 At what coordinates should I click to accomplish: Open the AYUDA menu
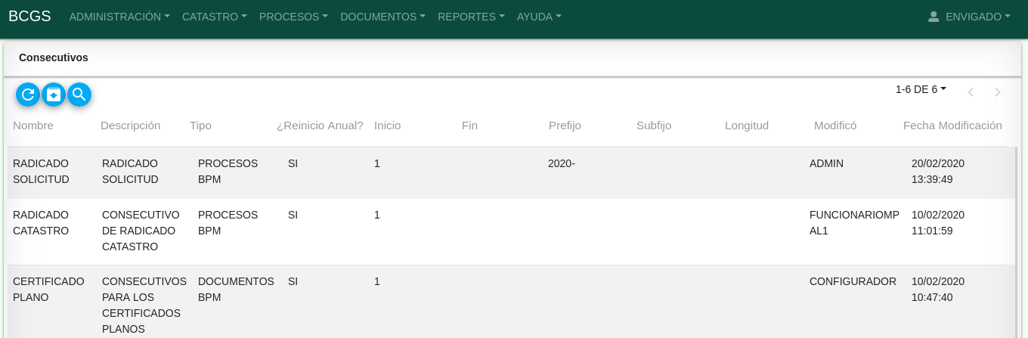(539, 17)
